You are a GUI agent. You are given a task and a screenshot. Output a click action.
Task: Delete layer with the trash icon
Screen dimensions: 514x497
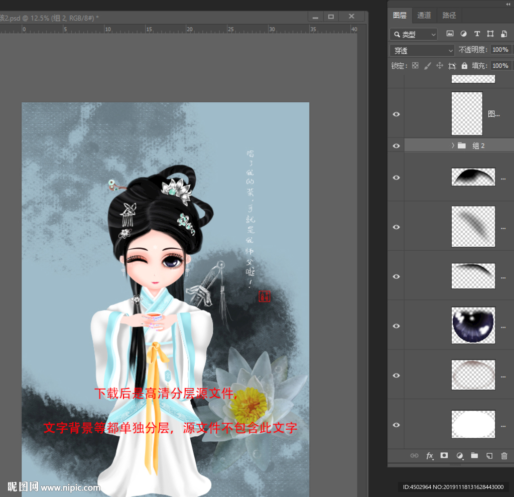pyautogui.click(x=504, y=456)
